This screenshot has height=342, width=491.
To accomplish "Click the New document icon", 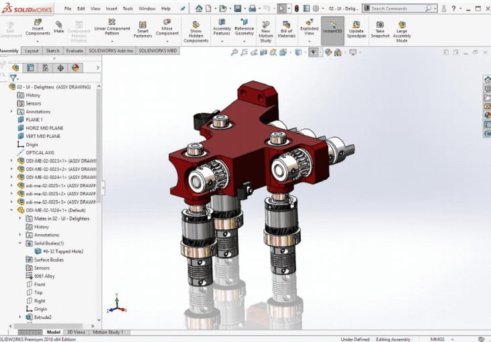I will click(x=208, y=9).
